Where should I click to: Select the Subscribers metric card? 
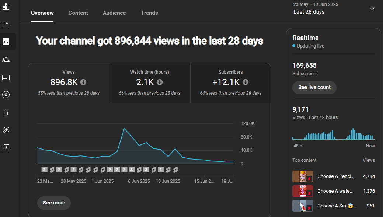(230, 83)
